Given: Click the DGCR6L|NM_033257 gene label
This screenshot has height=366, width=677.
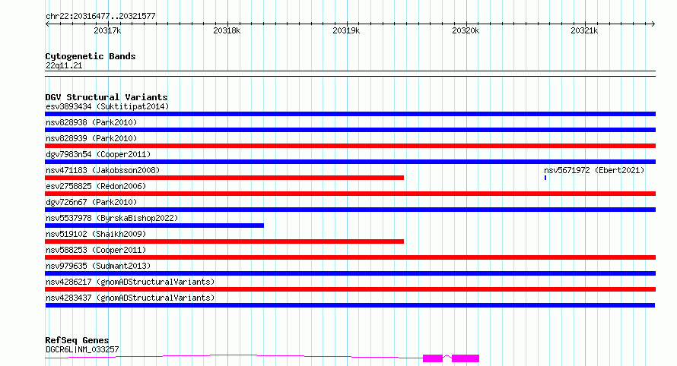Looking at the screenshot, I should (82, 349).
